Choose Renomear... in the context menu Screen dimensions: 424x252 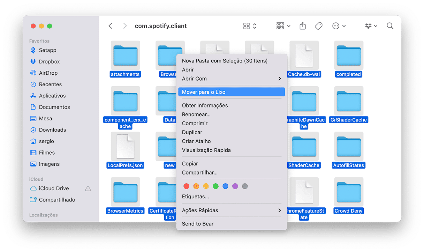coord(232,114)
